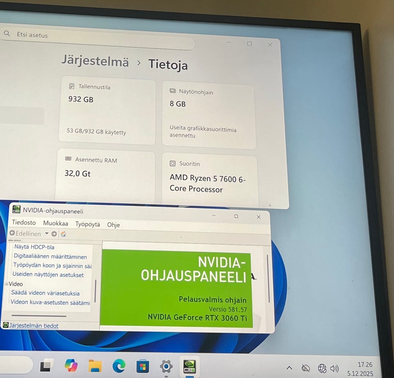This screenshot has width=394, height=378.
Task: Minimize the settings Tietoja window
Action: 229,42
